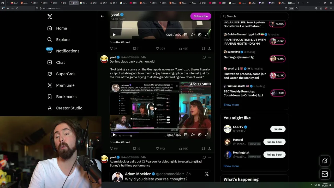
Task: Click the system tray volume icon
Action: click(319, 185)
